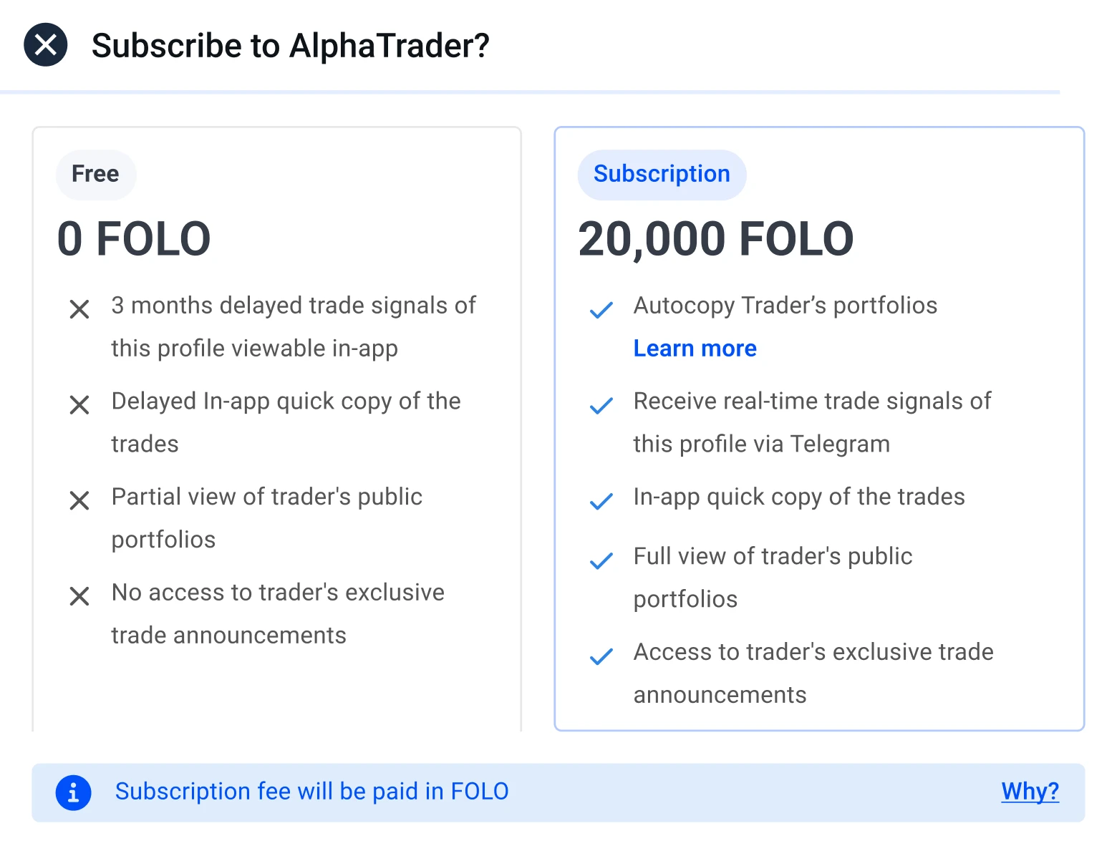Click the blue info icon

73,792
